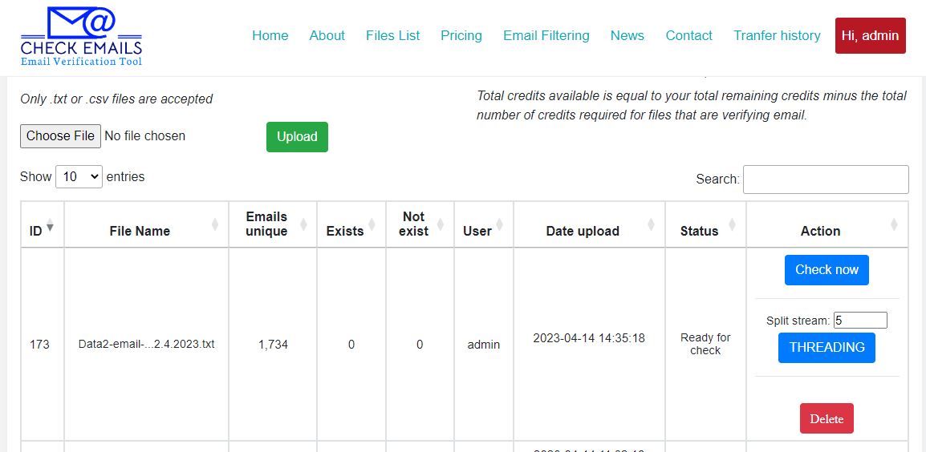The image size is (926, 452).
Task: Open the Email Filtering page
Action: 546,36
